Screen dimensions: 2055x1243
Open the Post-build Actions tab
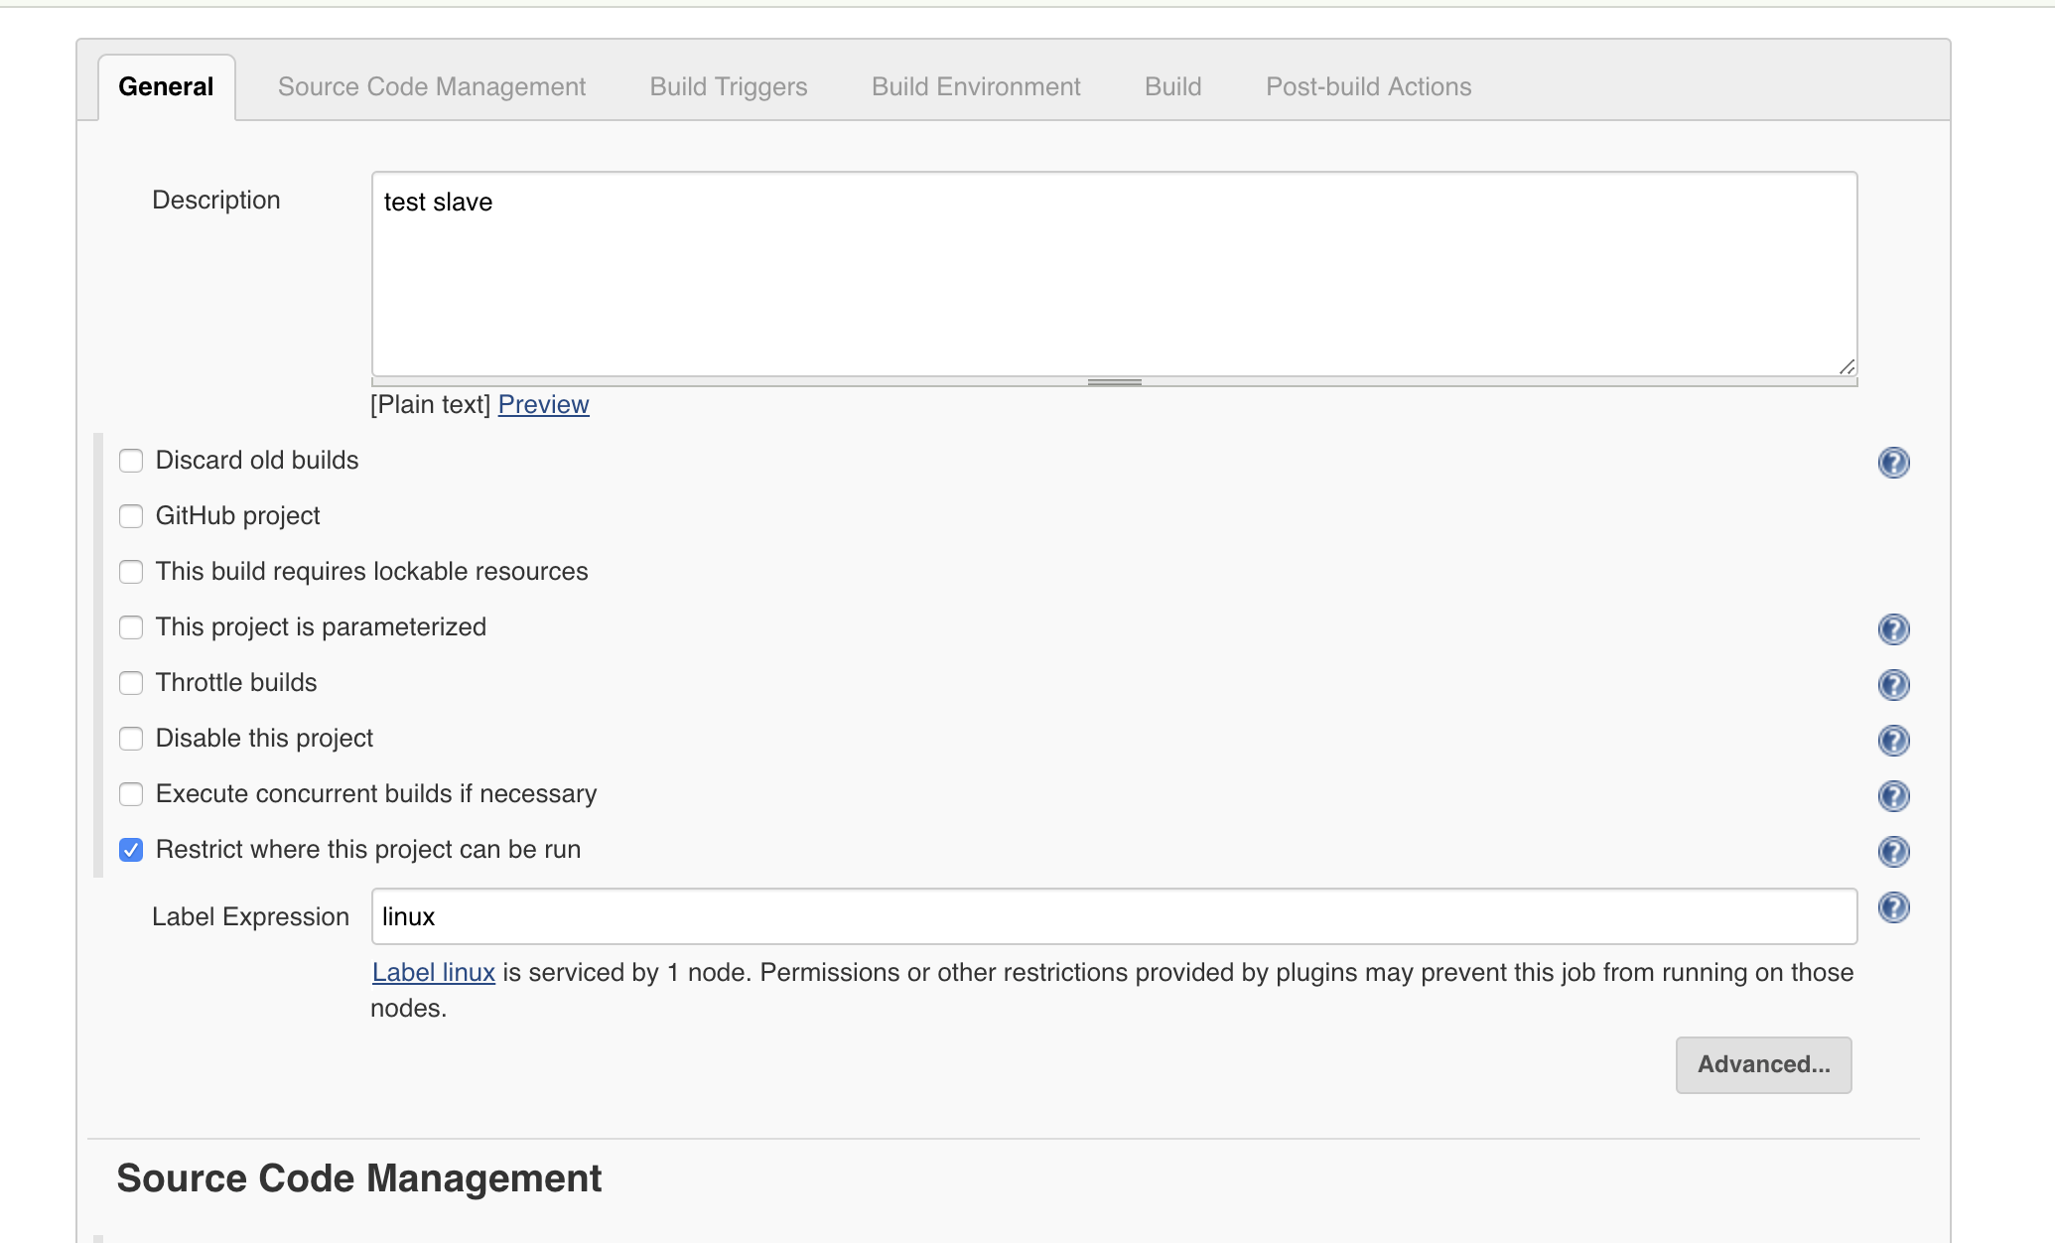[x=1368, y=87]
